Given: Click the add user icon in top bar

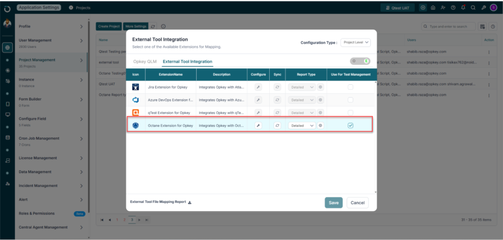Looking at the screenshot, I should pos(443,8).
